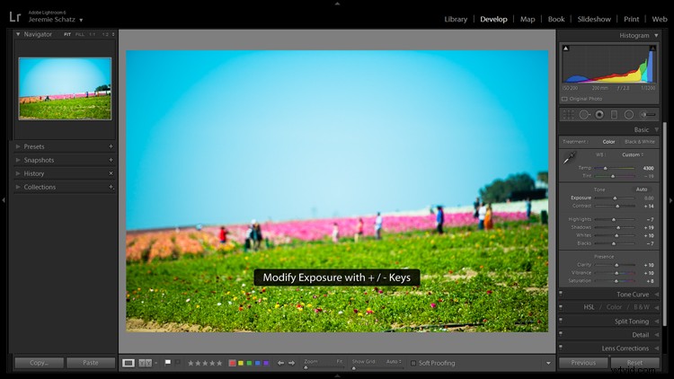Click the red color label swatch
Screen dimensions: 674x379
232,363
